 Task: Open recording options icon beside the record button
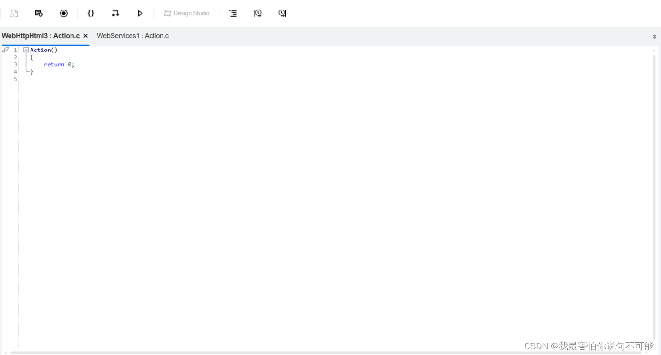pyautogui.click(x=39, y=13)
